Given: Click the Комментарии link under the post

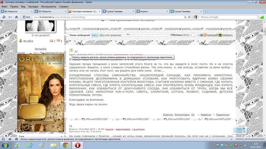Looking at the screenshot, I should click(182, 114).
